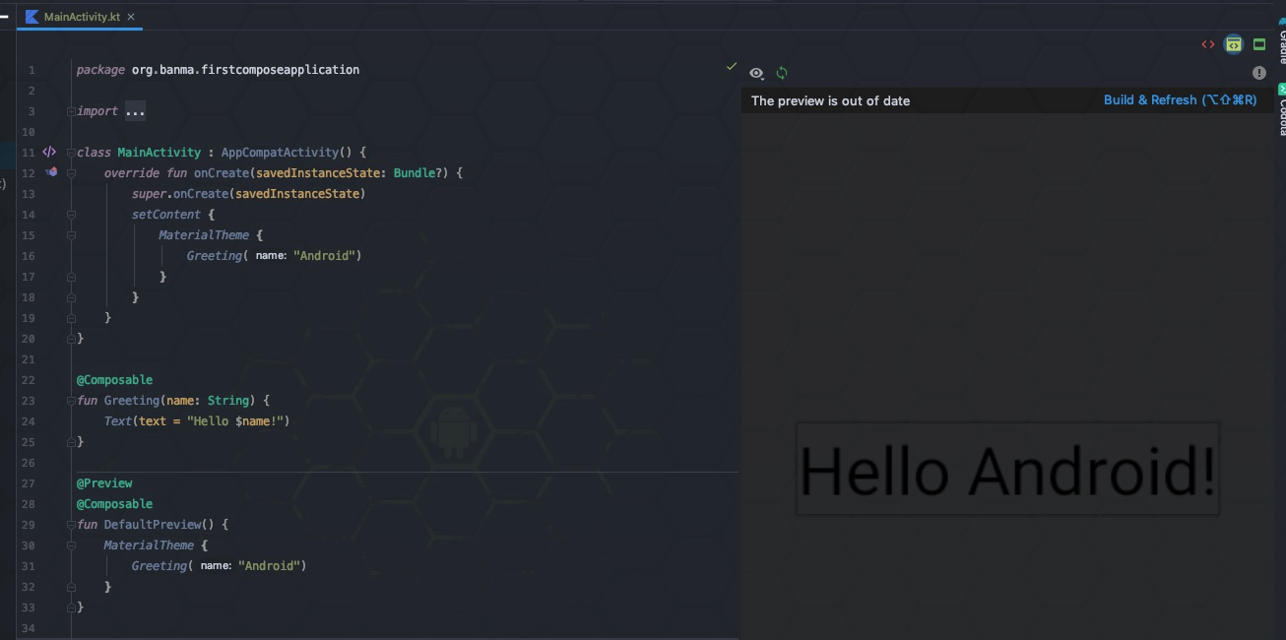Collapse MaterialTheme fold marker at line 15

coord(71,235)
